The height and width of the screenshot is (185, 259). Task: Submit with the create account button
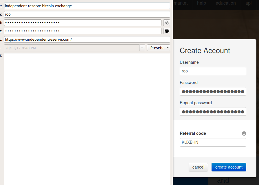pyautogui.click(x=229, y=167)
